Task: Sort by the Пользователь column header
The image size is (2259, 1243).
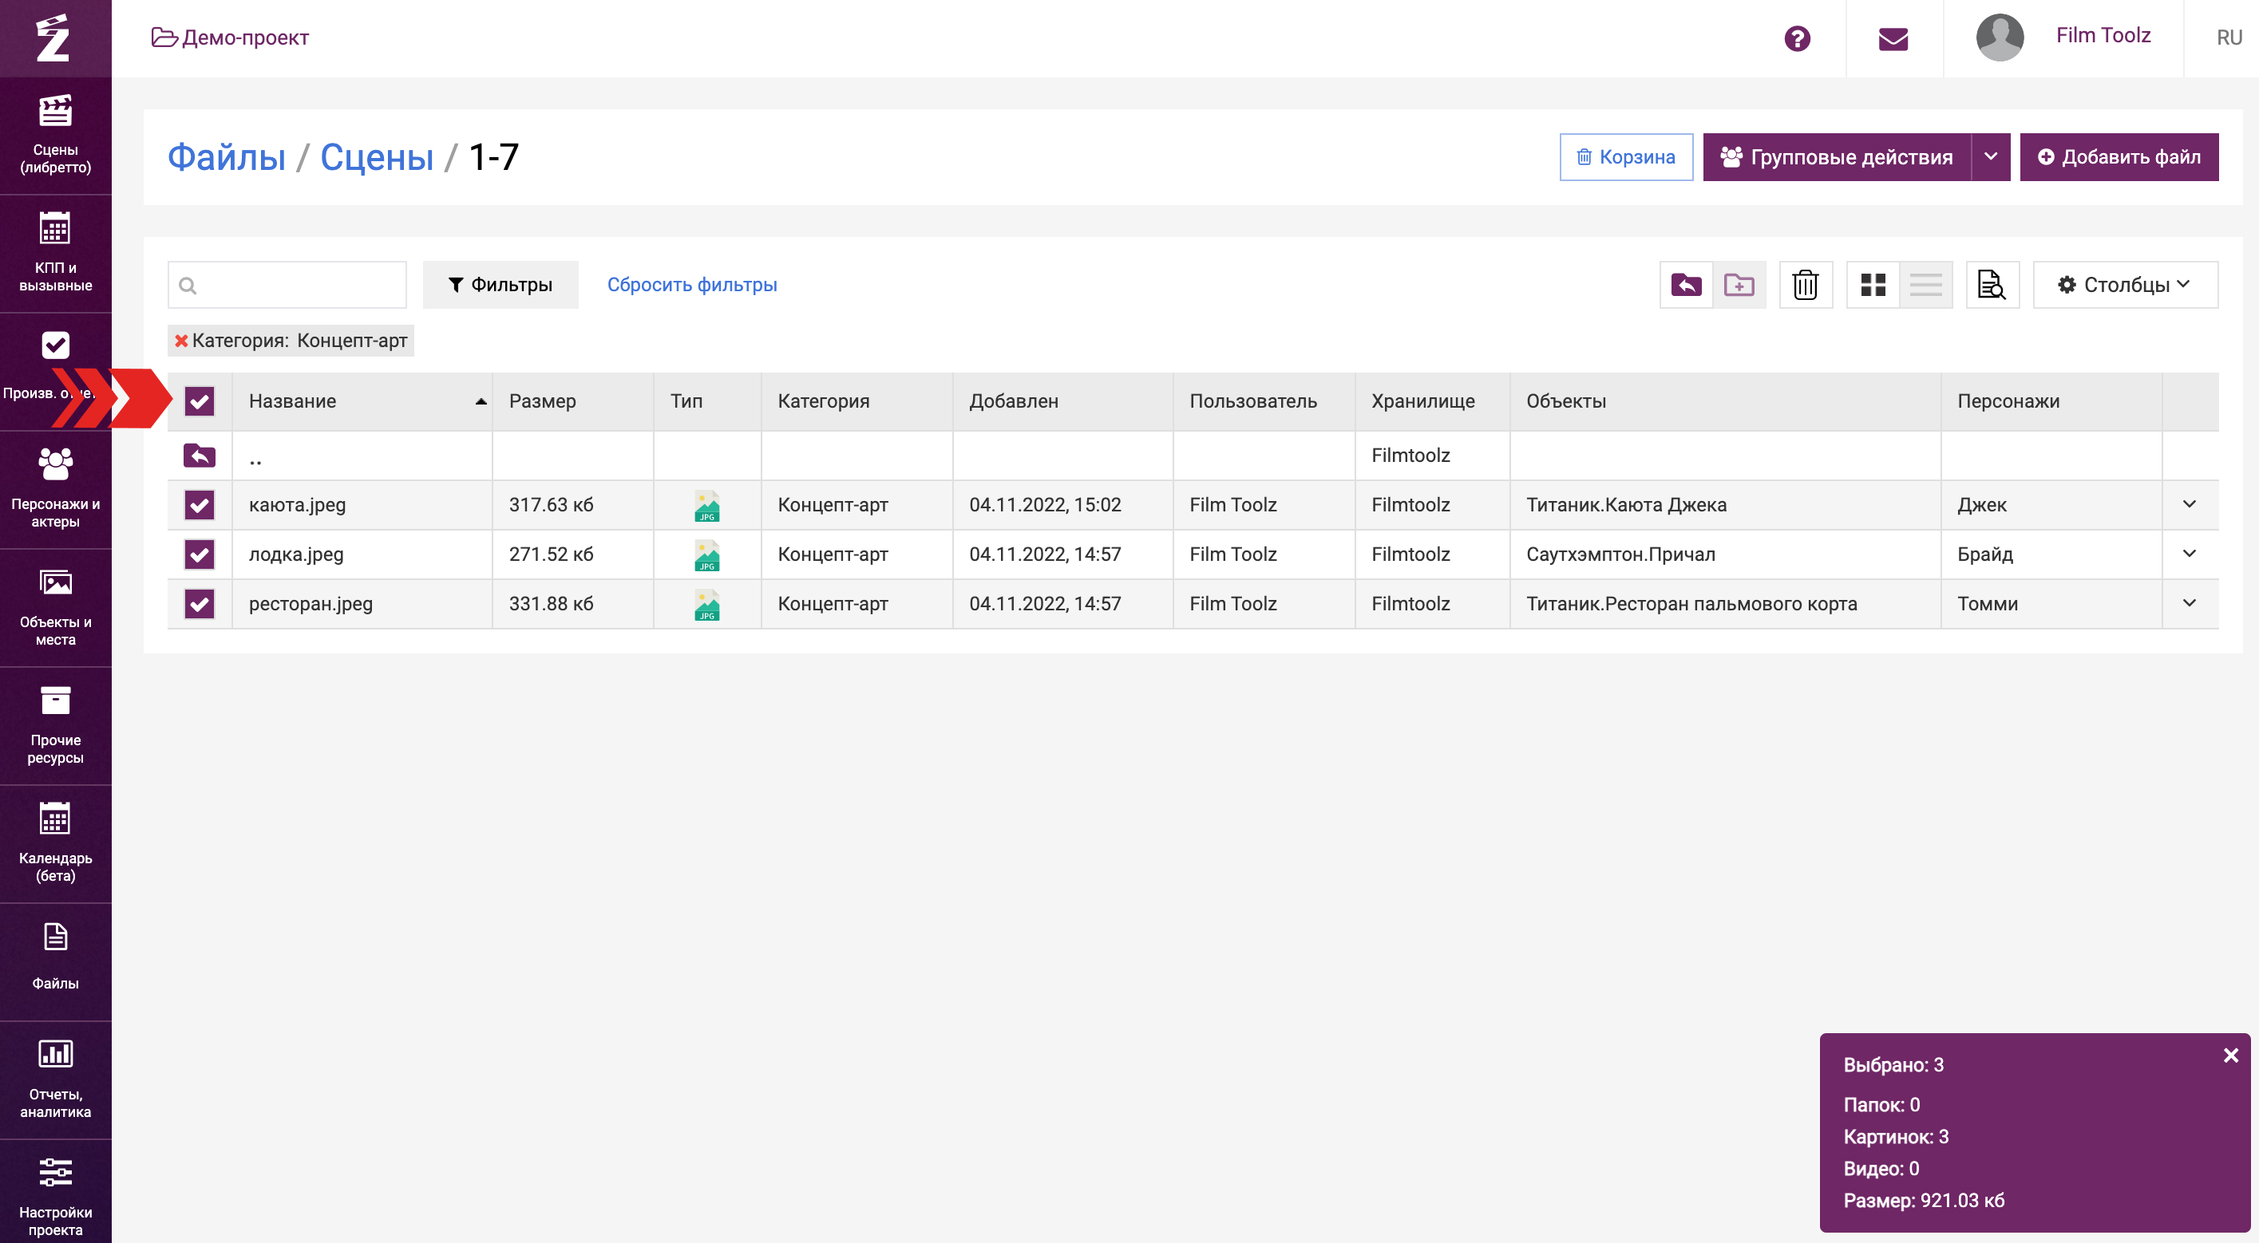Action: 1264,401
